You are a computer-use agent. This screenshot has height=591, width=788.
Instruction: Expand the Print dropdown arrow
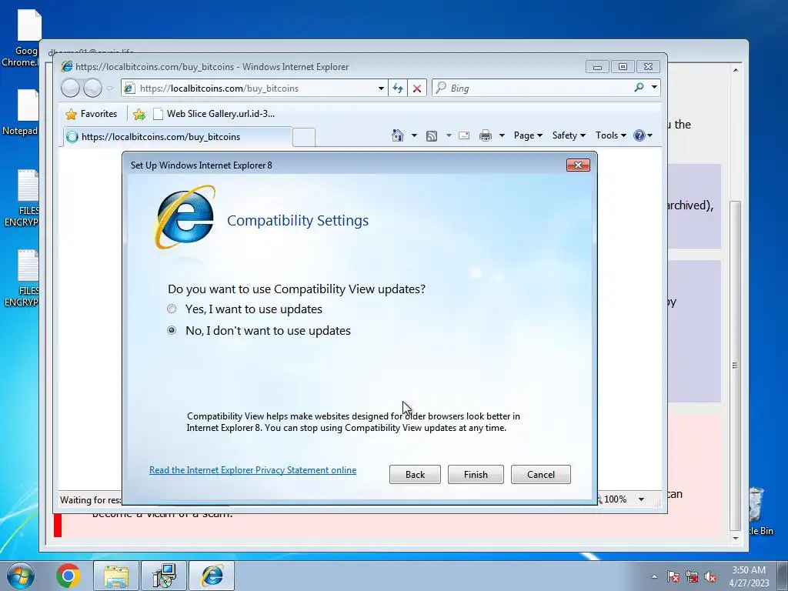(x=502, y=135)
